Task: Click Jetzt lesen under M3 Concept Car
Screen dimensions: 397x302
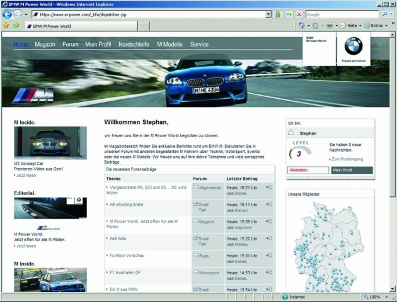Action: pyautogui.click(x=26, y=175)
